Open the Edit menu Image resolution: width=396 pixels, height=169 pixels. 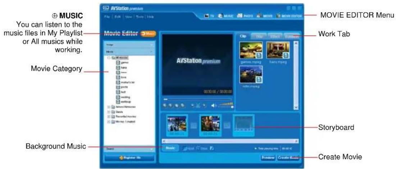[x=118, y=17]
